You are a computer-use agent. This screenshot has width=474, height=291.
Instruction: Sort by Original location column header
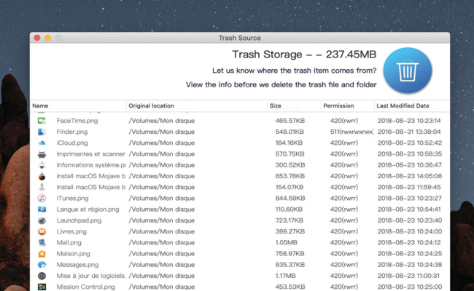click(x=152, y=106)
